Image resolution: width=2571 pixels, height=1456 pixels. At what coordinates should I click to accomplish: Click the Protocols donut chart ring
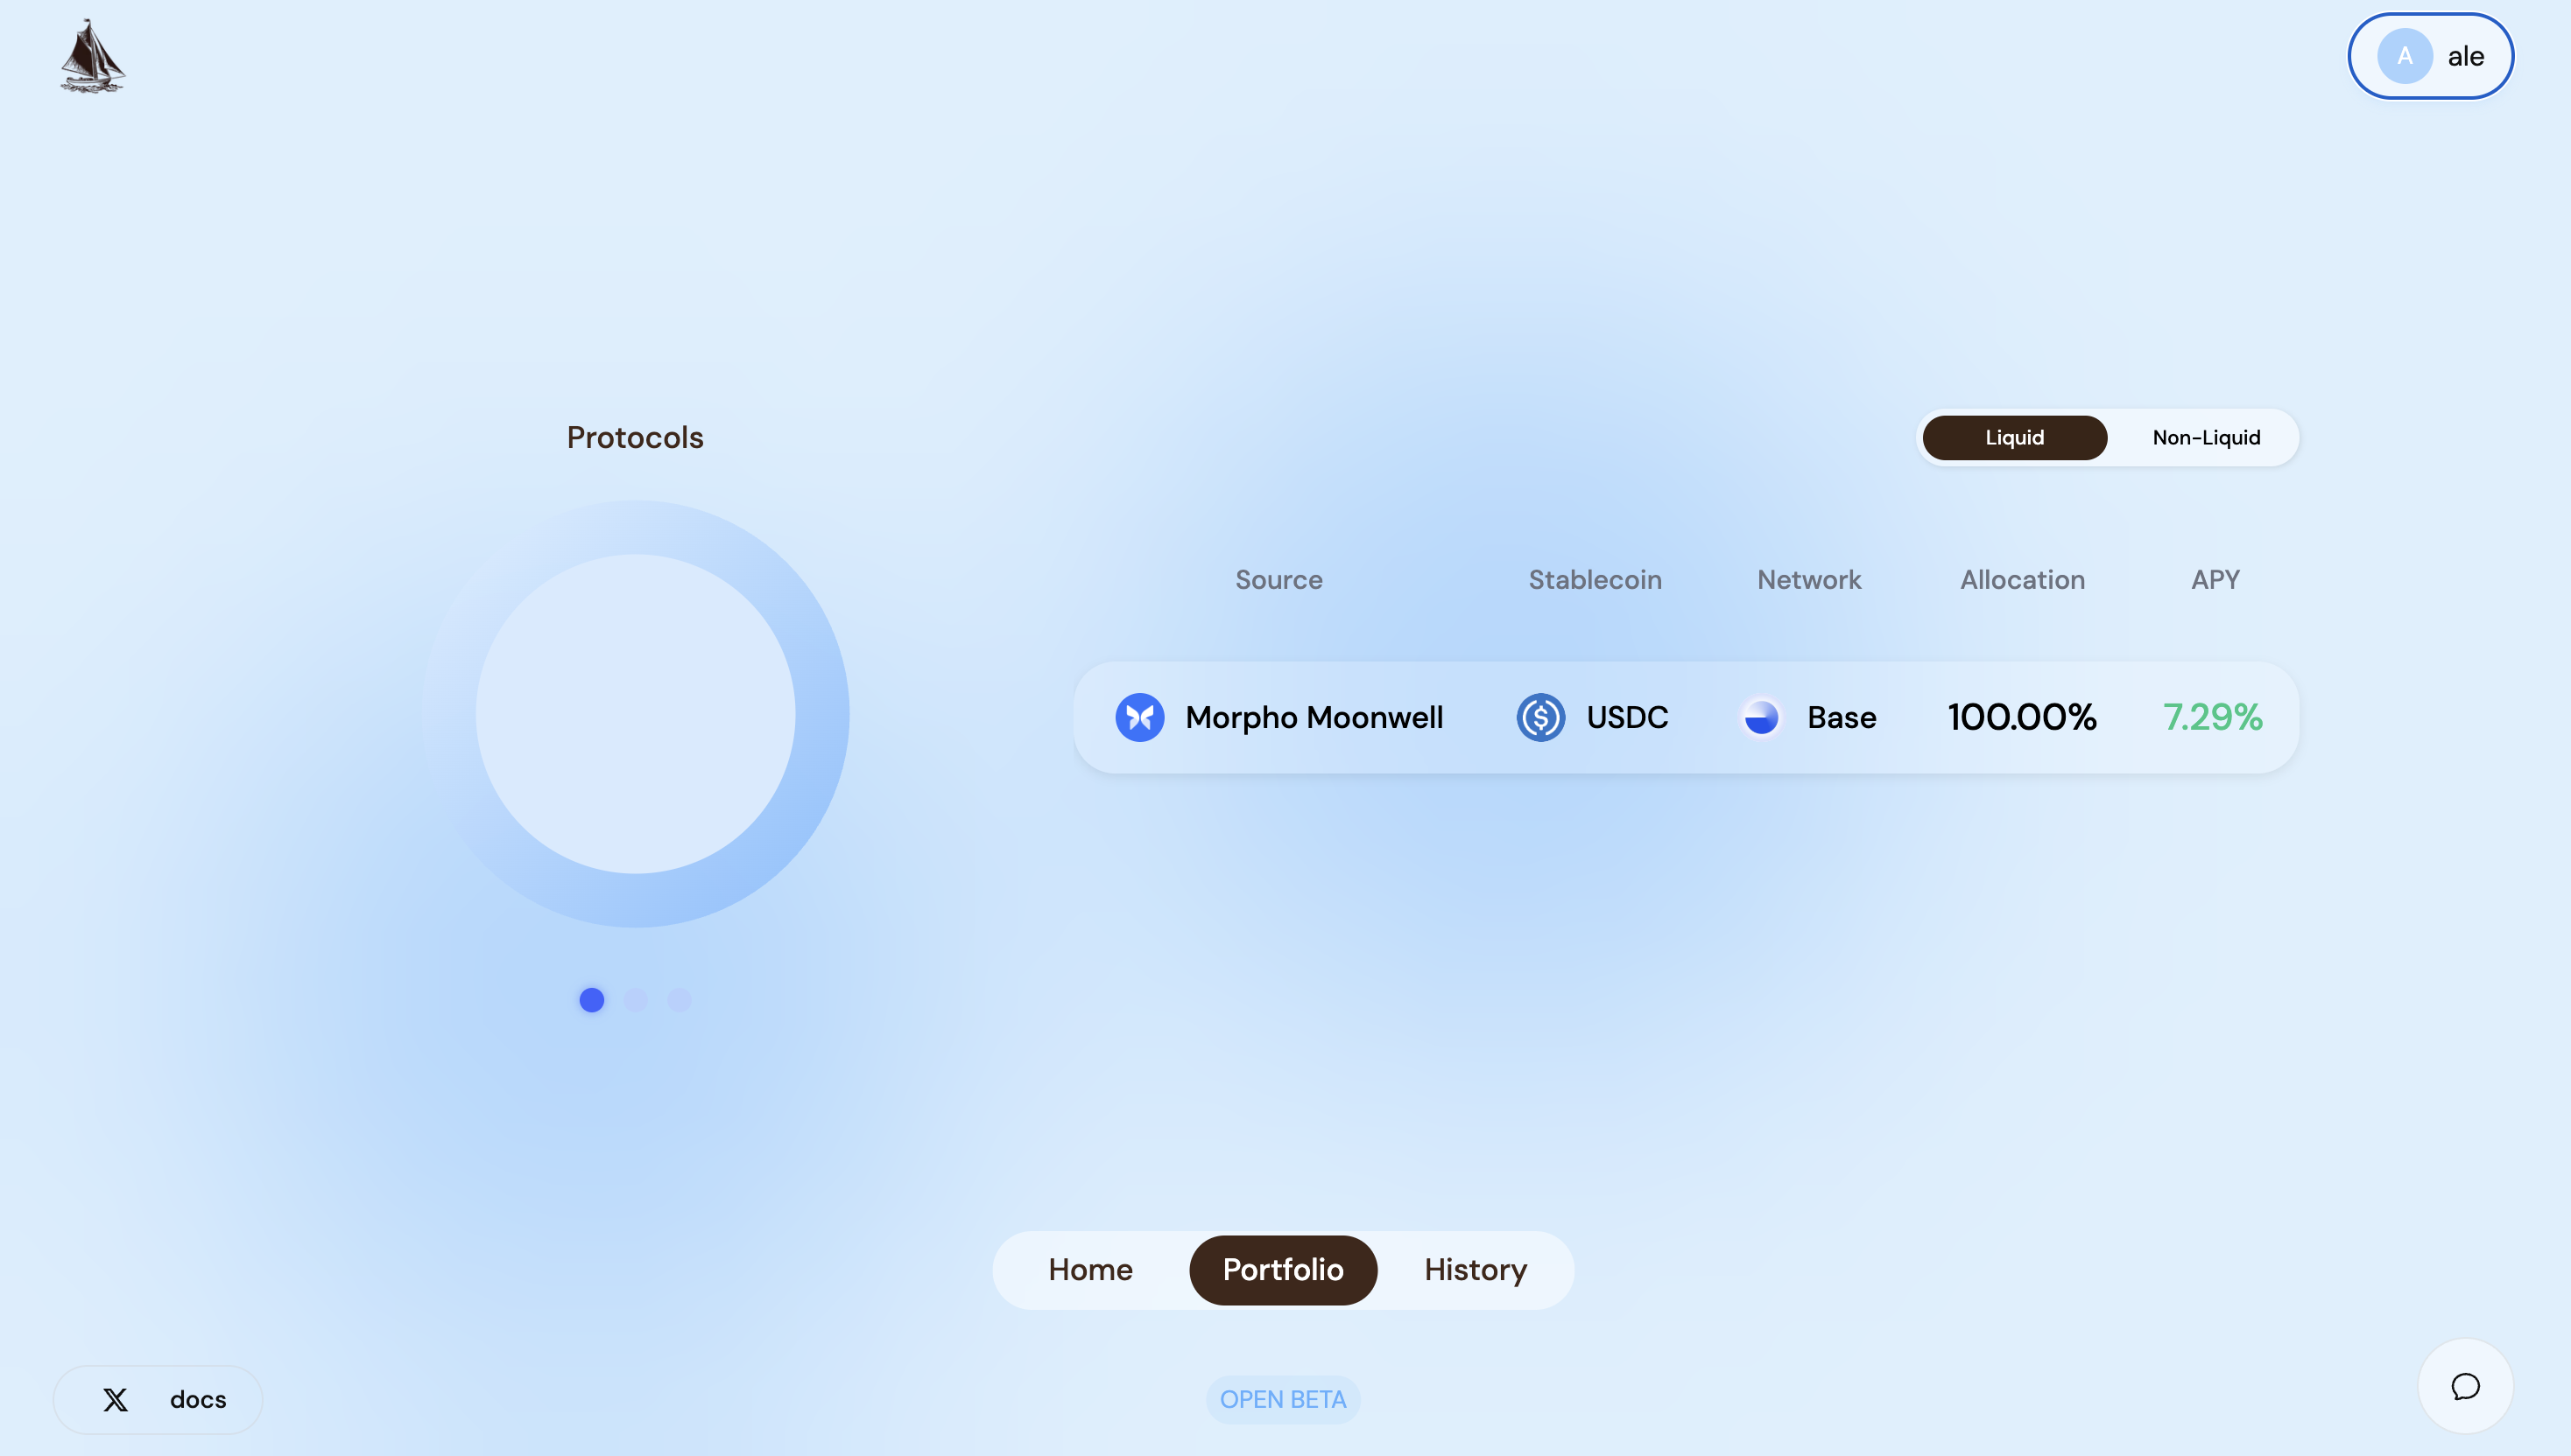(x=821, y=714)
